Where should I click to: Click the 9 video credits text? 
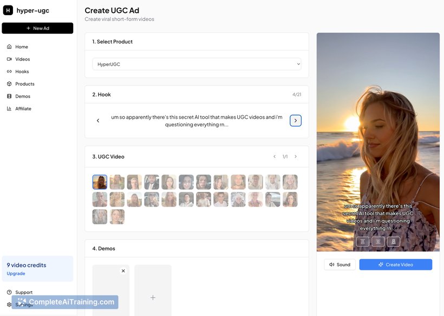[x=27, y=265]
